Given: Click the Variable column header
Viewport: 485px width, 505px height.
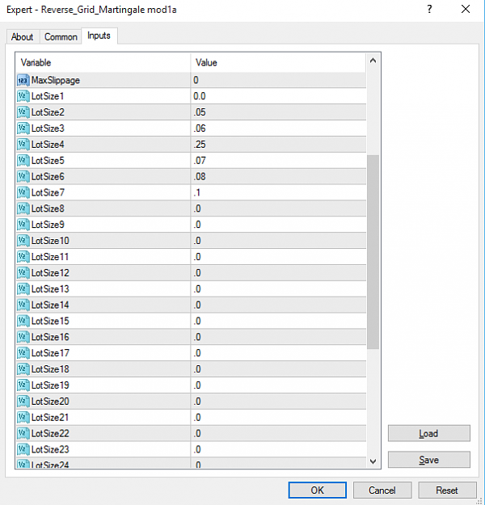Looking at the screenshot, I should tap(103, 62).
